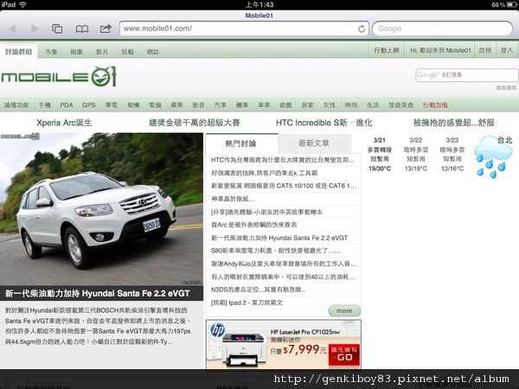Viewport: 519px width, 389px height.
Task: Open topic 買Arc 是被外表給騙的快來簽名
Action: point(253,225)
